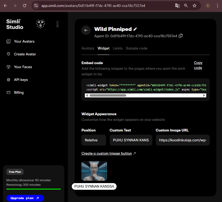
Task: Open the Chrome three-dot menu
Action: point(217,6)
